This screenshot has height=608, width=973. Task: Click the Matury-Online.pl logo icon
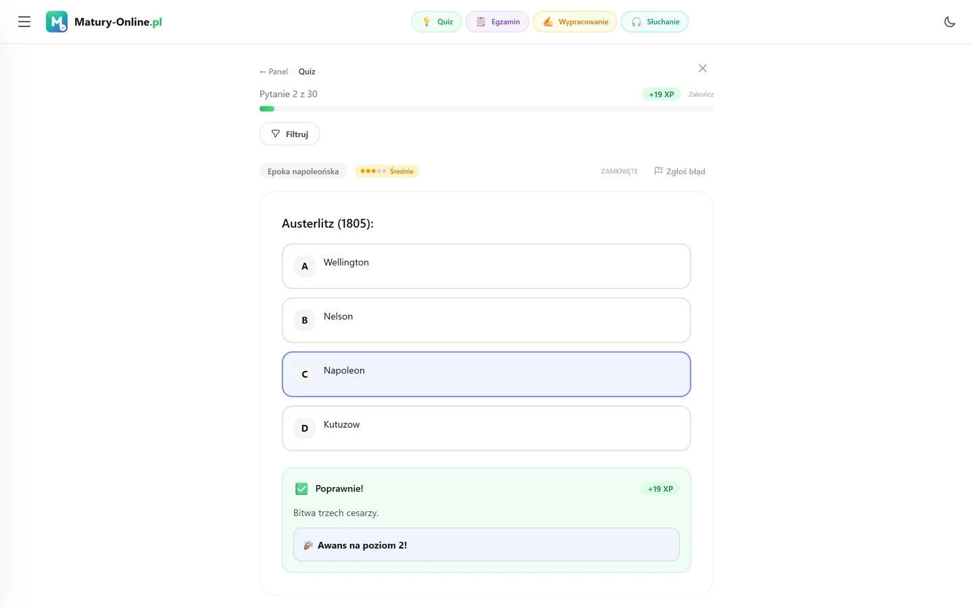57,22
